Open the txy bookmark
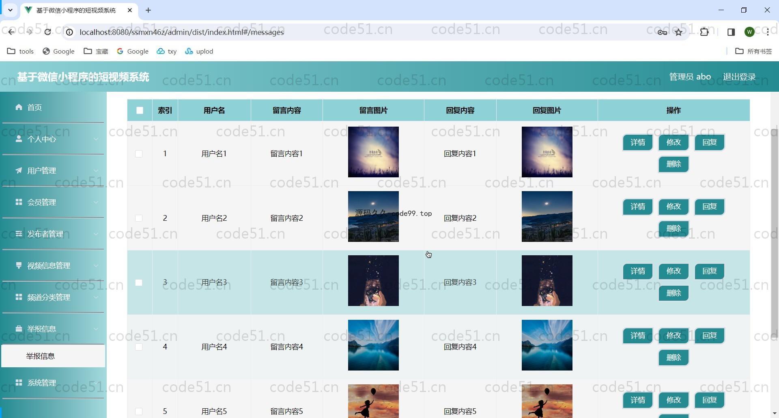This screenshot has width=779, height=418. pyautogui.click(x=167, y=51)
